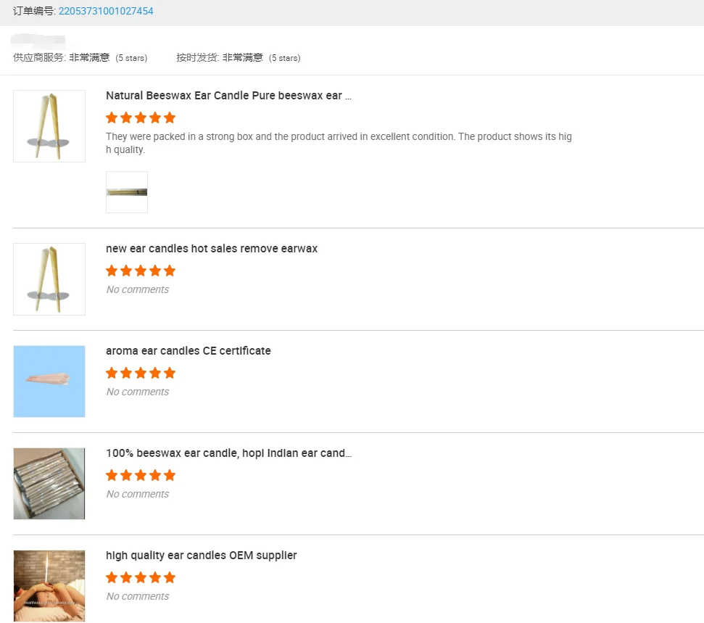
Task: Click the new ear candles hot sales thumbnail
Action: tap(49, 279)
